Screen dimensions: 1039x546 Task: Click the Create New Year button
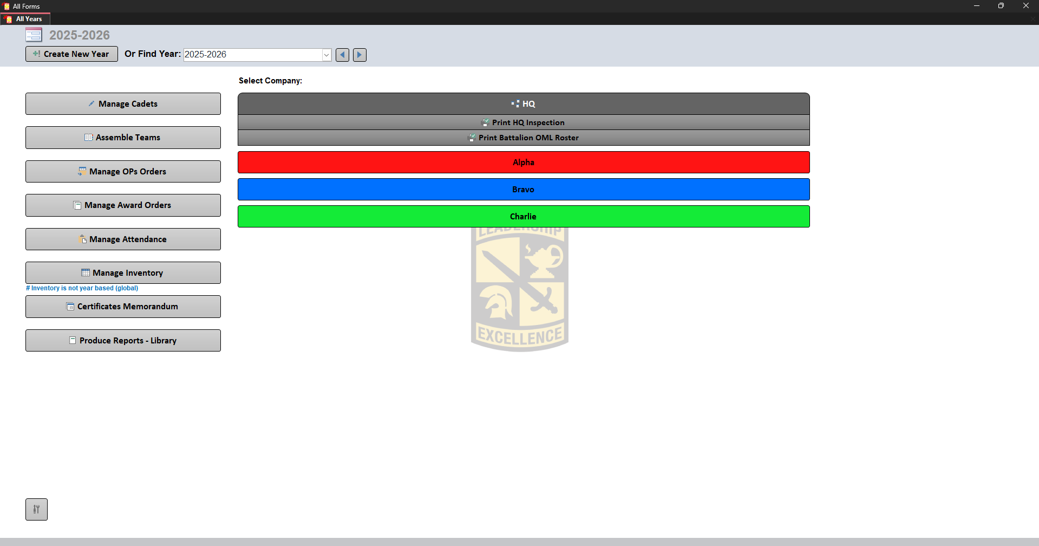(x=71, y=54)
